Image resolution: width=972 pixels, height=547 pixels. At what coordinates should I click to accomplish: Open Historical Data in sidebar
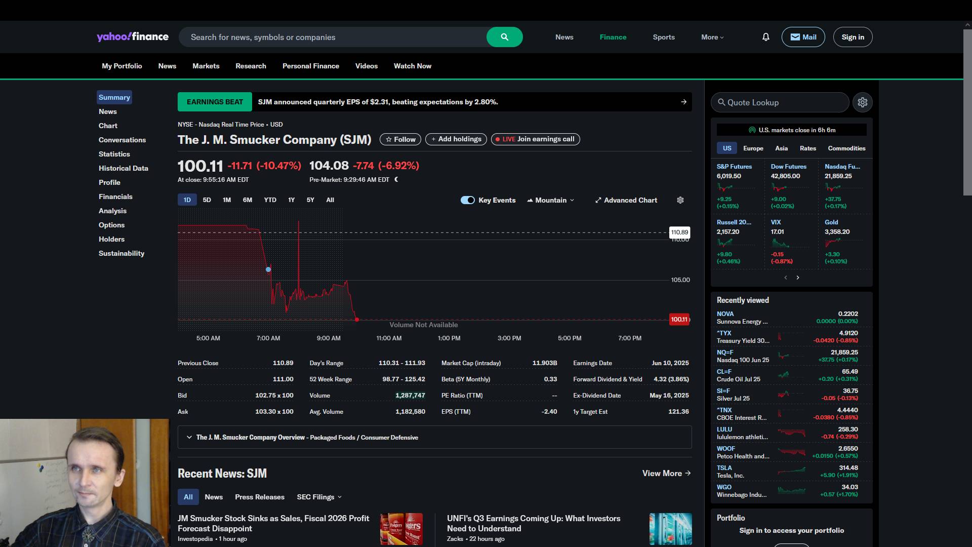(x=123, y=168)
